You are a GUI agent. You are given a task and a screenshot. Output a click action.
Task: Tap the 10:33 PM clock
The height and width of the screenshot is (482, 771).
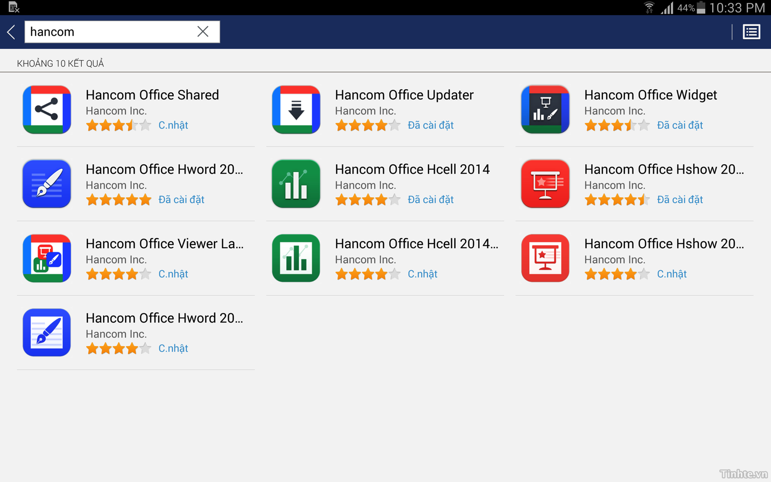point(737,8)
